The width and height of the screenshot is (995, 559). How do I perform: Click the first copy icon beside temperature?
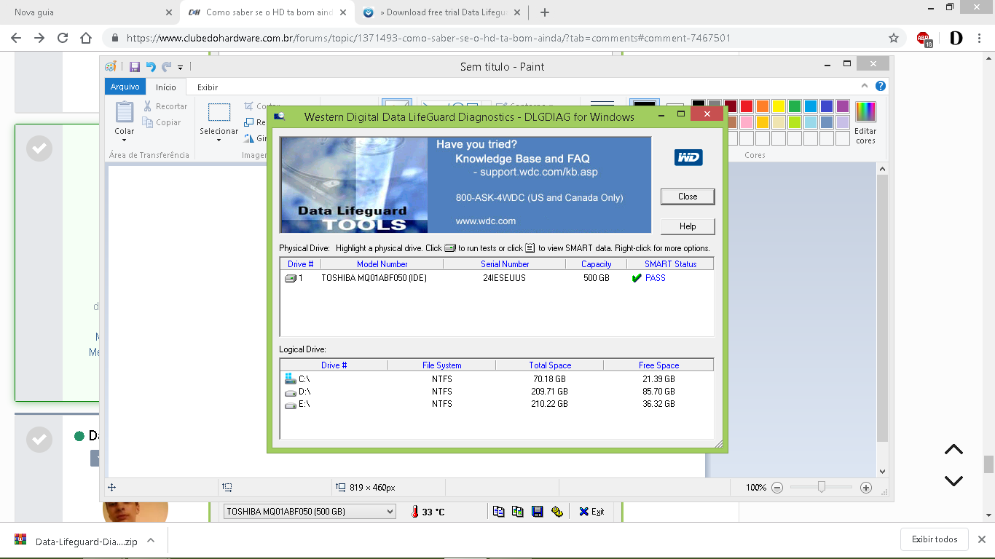pos(499,512)
